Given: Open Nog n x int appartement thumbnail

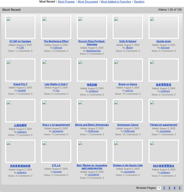Looking at the screenshot, I should click(x=56, y=111).
